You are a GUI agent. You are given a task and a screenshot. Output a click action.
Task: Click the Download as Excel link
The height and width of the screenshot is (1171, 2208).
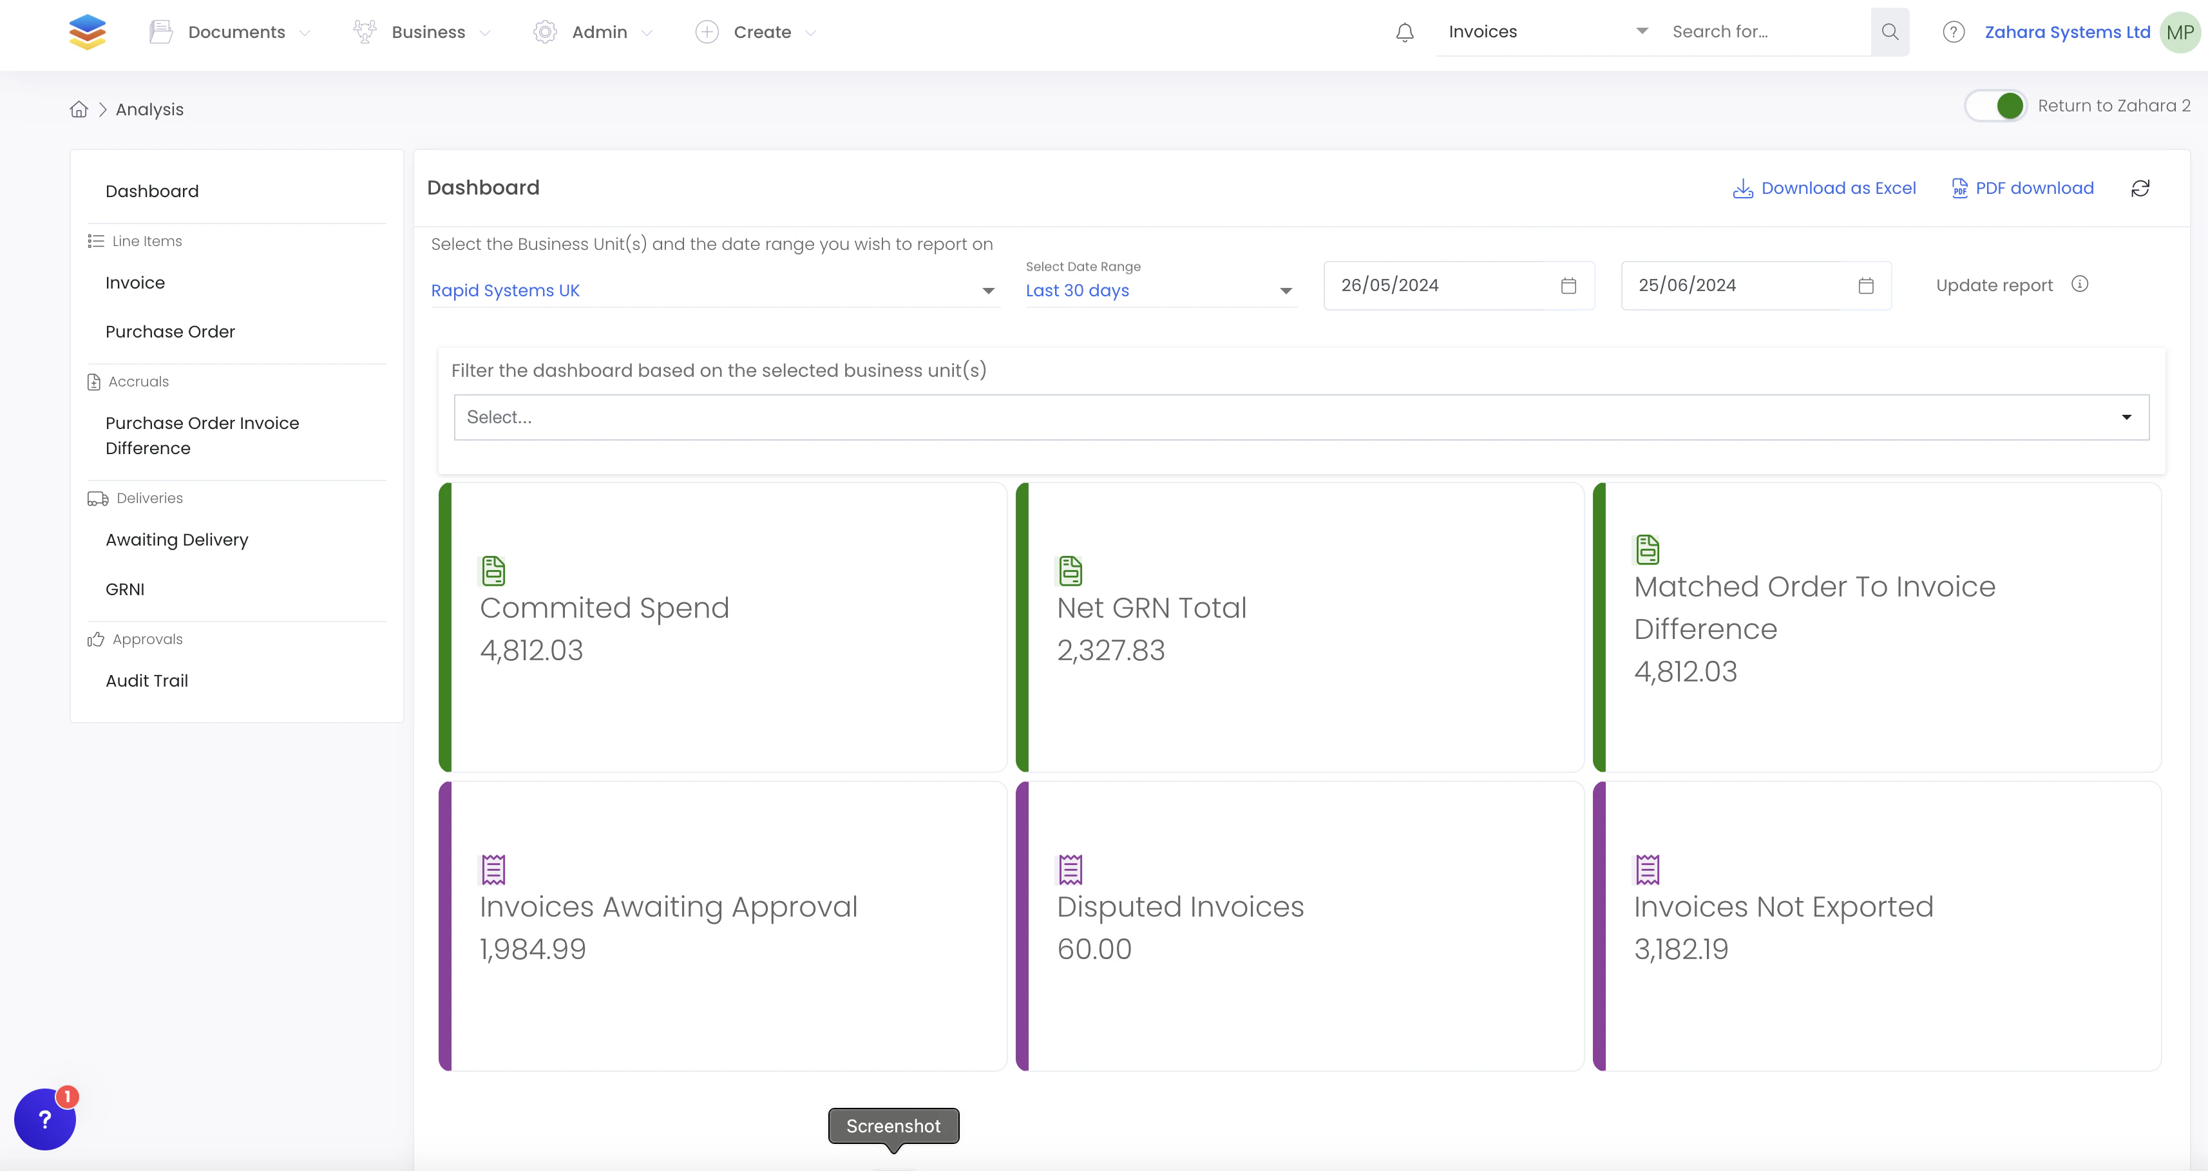point(1825,189)
